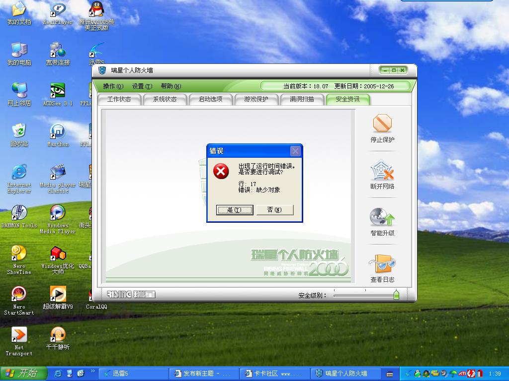Open Net Transport desktop icon
Screen dimensions: 509x381
point(19,341)
